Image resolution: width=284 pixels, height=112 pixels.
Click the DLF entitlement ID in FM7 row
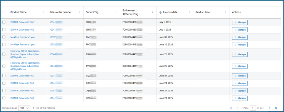132,44
